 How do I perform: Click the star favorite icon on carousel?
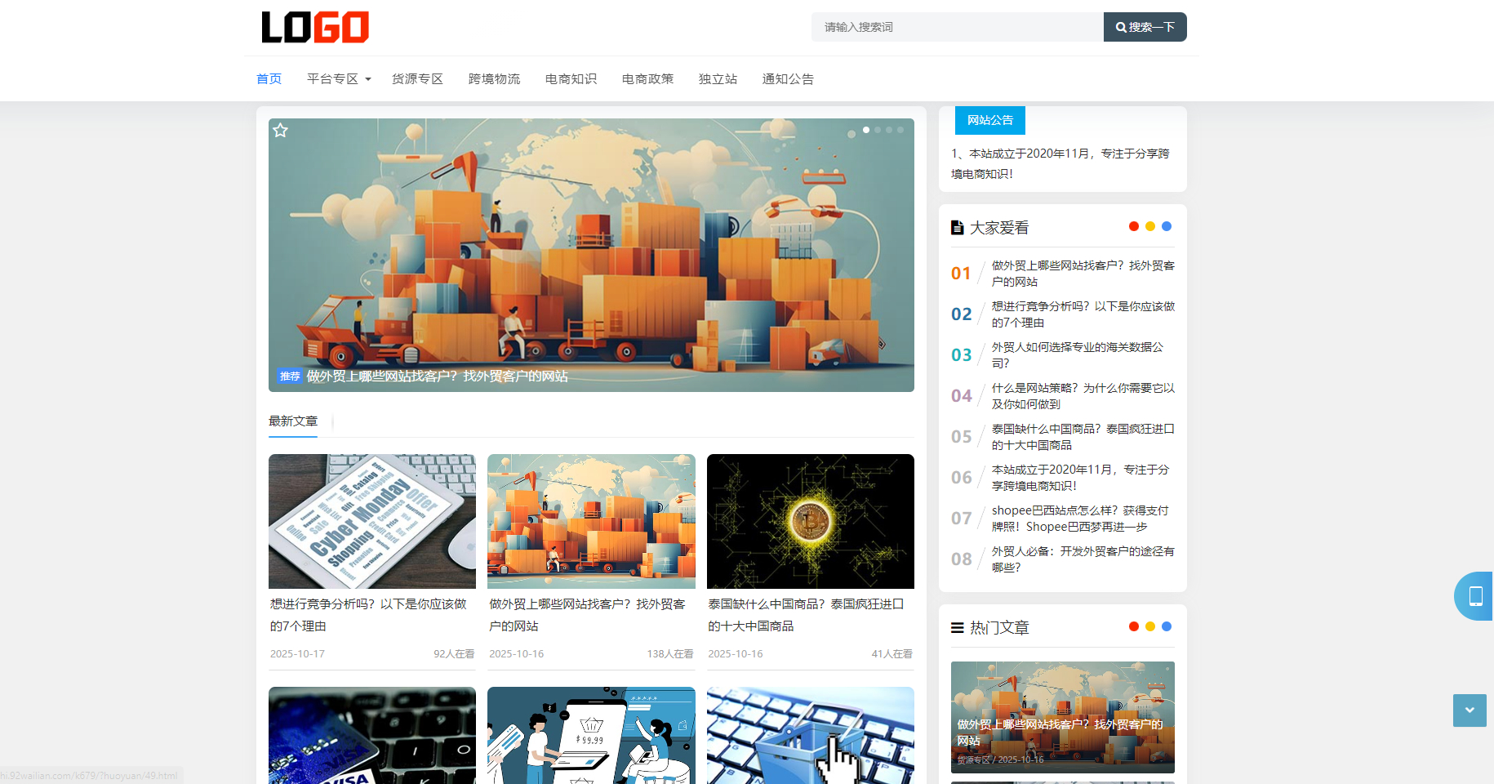click(281, 130)
